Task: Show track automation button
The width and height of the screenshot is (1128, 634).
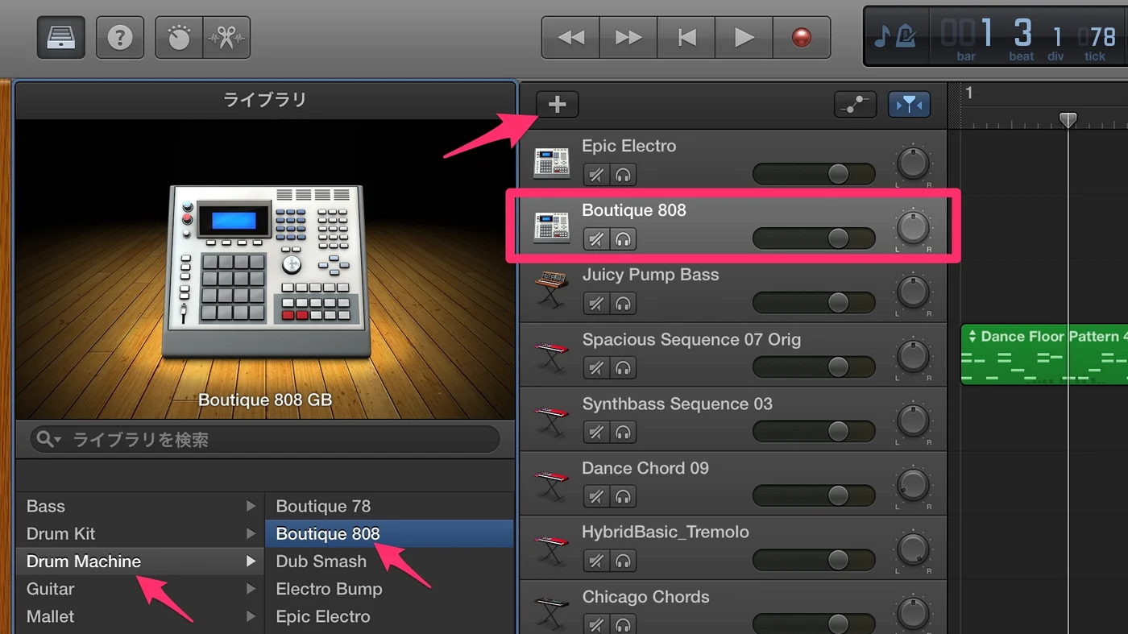Action: coord(855,104)
